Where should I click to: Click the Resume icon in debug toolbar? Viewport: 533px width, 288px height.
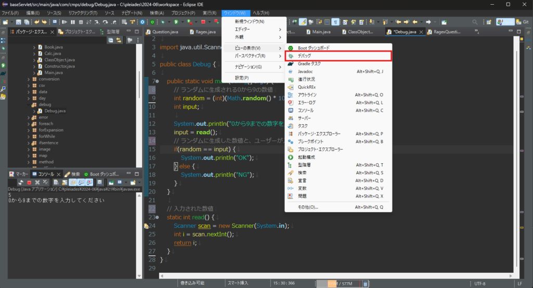point(65,22)
